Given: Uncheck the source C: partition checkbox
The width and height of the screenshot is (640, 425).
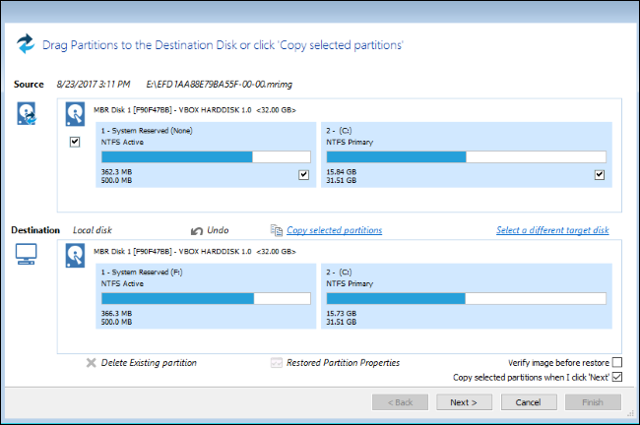Looking at the screenshot, I should pyautogui.click(x=599, y=175).
